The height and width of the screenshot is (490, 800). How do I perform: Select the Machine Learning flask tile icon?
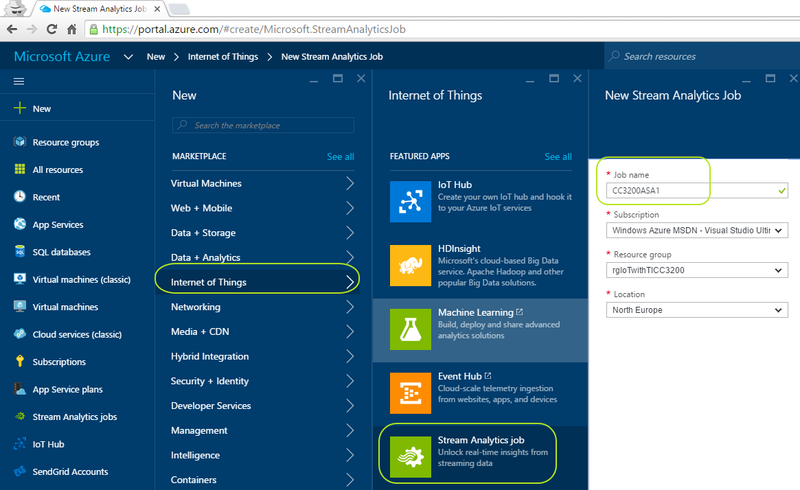tap(411, 330)
